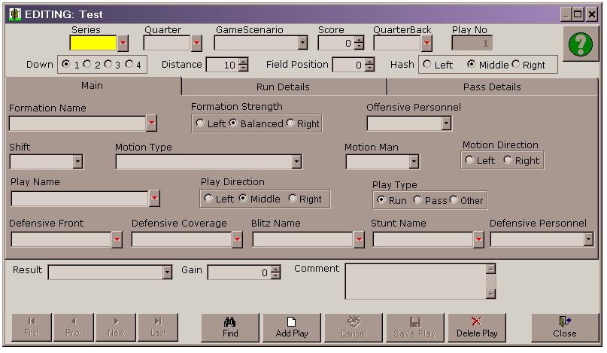The width and height of the screenshot is (607, 353).
Task: Click the green question mark help icon
Action: point(580,44)
